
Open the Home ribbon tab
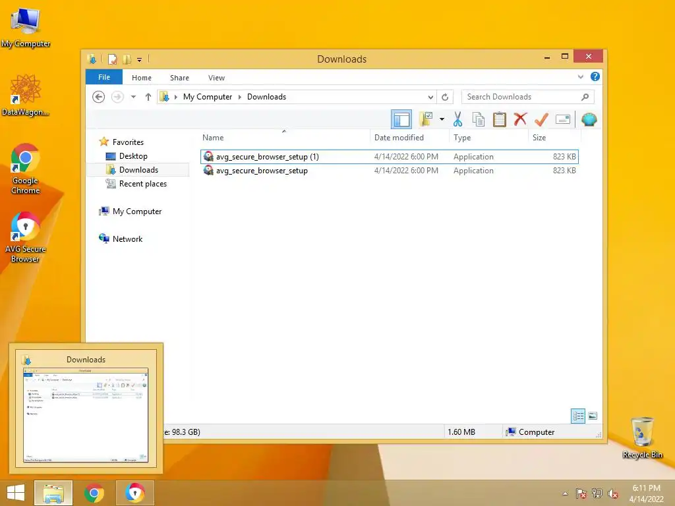coord(142,78)
